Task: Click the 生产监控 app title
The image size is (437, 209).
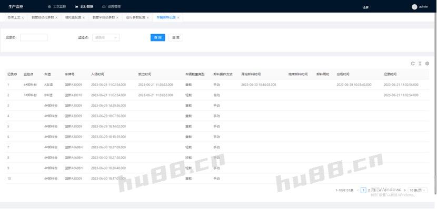Action: click(16, 6)
